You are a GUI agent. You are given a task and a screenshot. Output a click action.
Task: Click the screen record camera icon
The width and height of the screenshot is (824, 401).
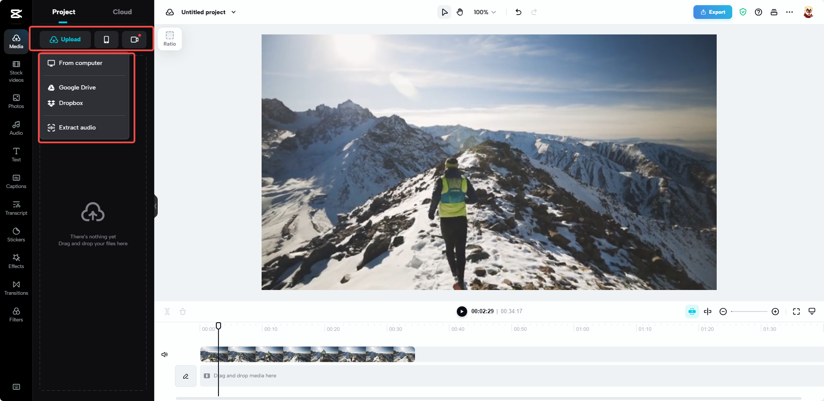(x=134, y=40)
